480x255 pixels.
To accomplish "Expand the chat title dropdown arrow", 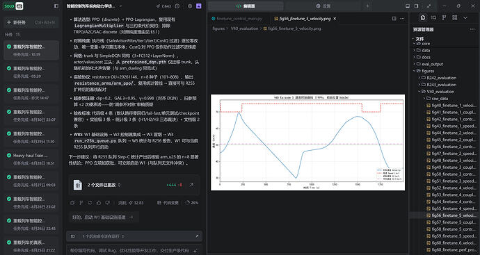I will (120, 6).
